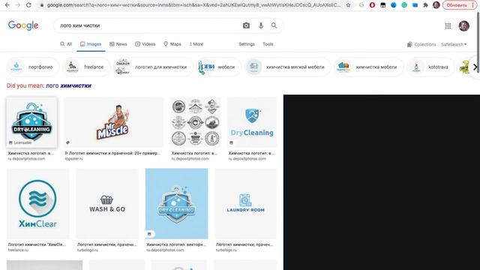Open the Google account avatar
This screenshot has width=480, height=270.
click(x=463, y=26)
